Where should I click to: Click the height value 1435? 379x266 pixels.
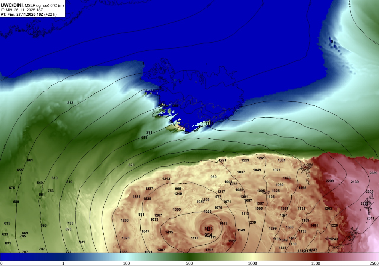tap(169, 232)
